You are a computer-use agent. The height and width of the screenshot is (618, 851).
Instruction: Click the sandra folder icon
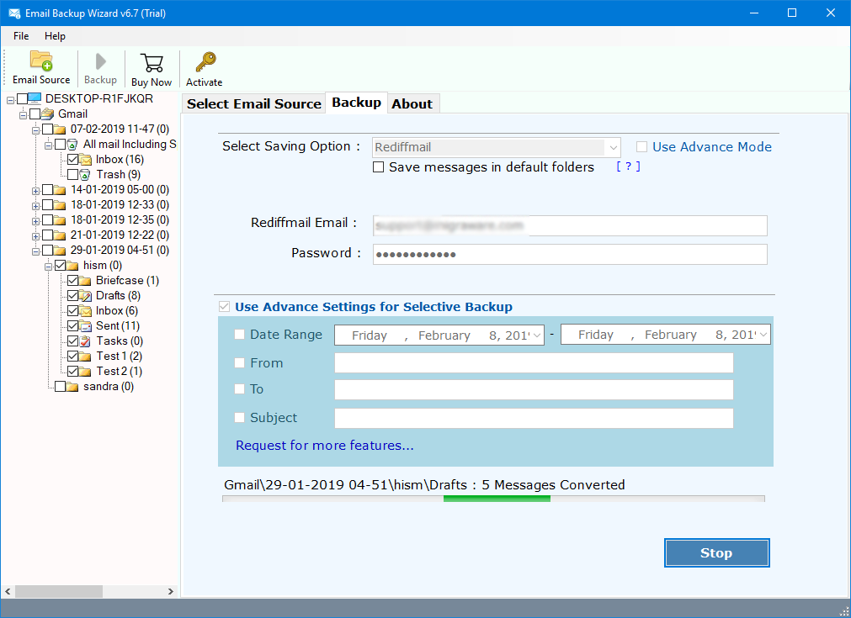coord(72,387)
